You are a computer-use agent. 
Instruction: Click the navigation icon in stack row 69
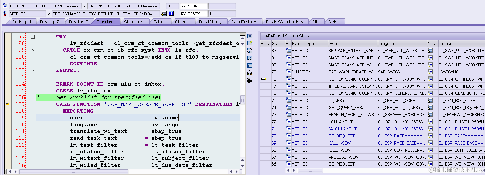430,143
